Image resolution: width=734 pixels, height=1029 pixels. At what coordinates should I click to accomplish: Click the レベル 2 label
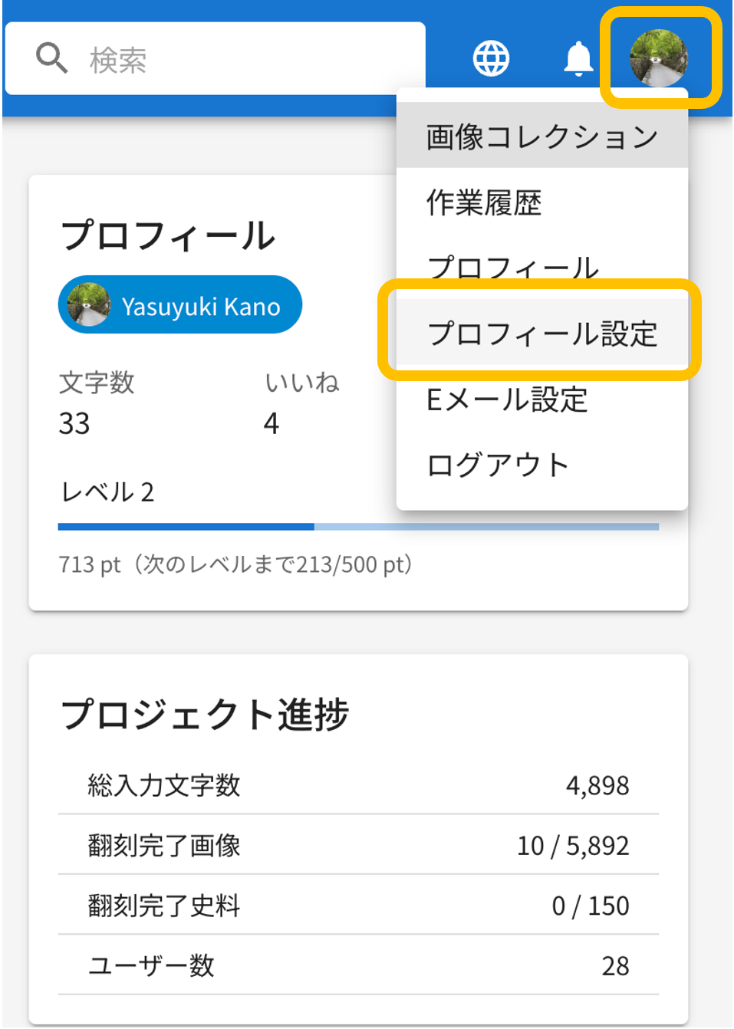tap(107, 491)
